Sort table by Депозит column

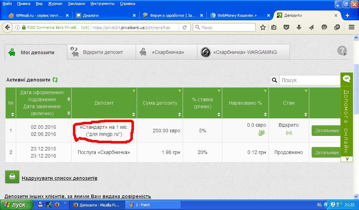tap(133, 114)
